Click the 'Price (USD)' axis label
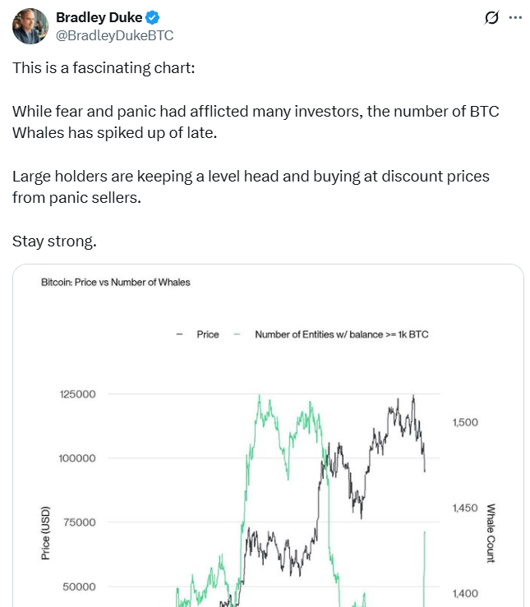Viewport: 530px width, 607px height. (x=46, y=533)
